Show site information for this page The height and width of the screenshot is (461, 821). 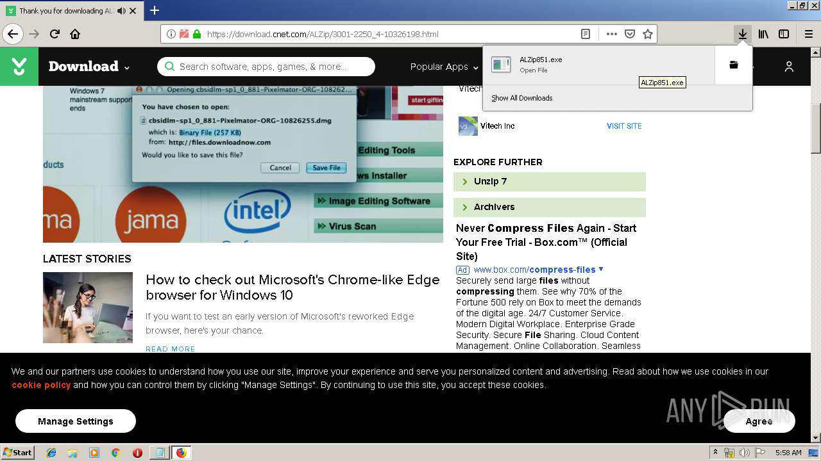pyautogui.click(x=171, y=34)
